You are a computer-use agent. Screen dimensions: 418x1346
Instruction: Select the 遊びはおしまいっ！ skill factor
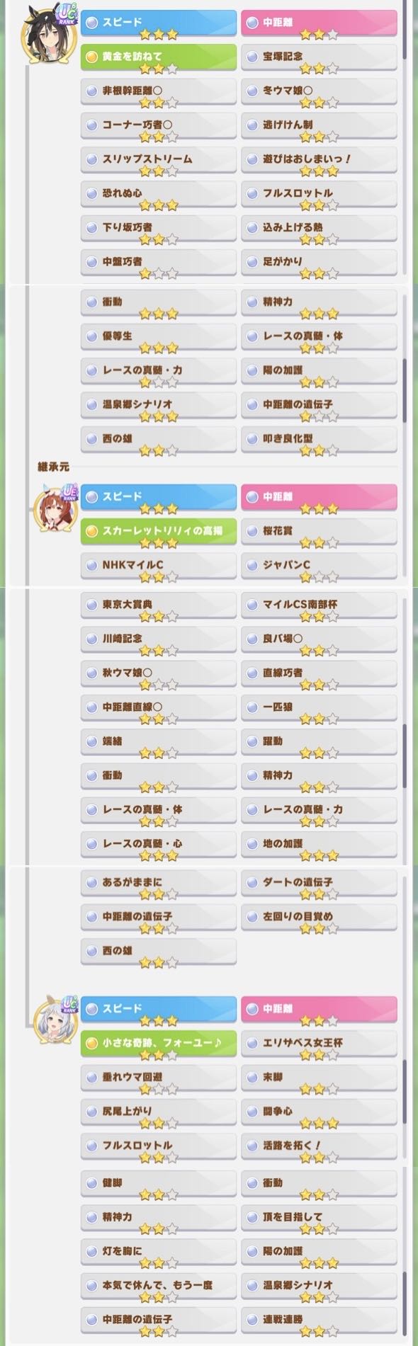click(319, 161)
